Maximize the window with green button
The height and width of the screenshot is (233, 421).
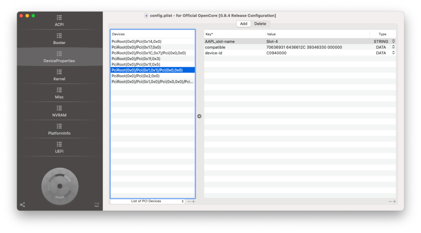[x=33, y=16]
